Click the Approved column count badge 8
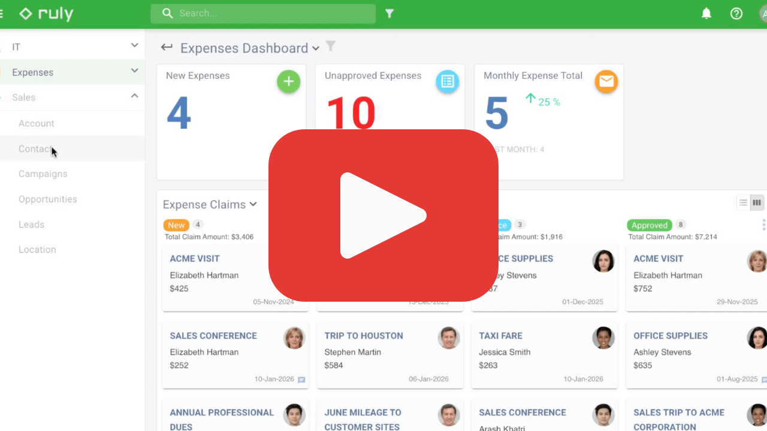Viewport: 767px width, 431px height. click(681, 224)
